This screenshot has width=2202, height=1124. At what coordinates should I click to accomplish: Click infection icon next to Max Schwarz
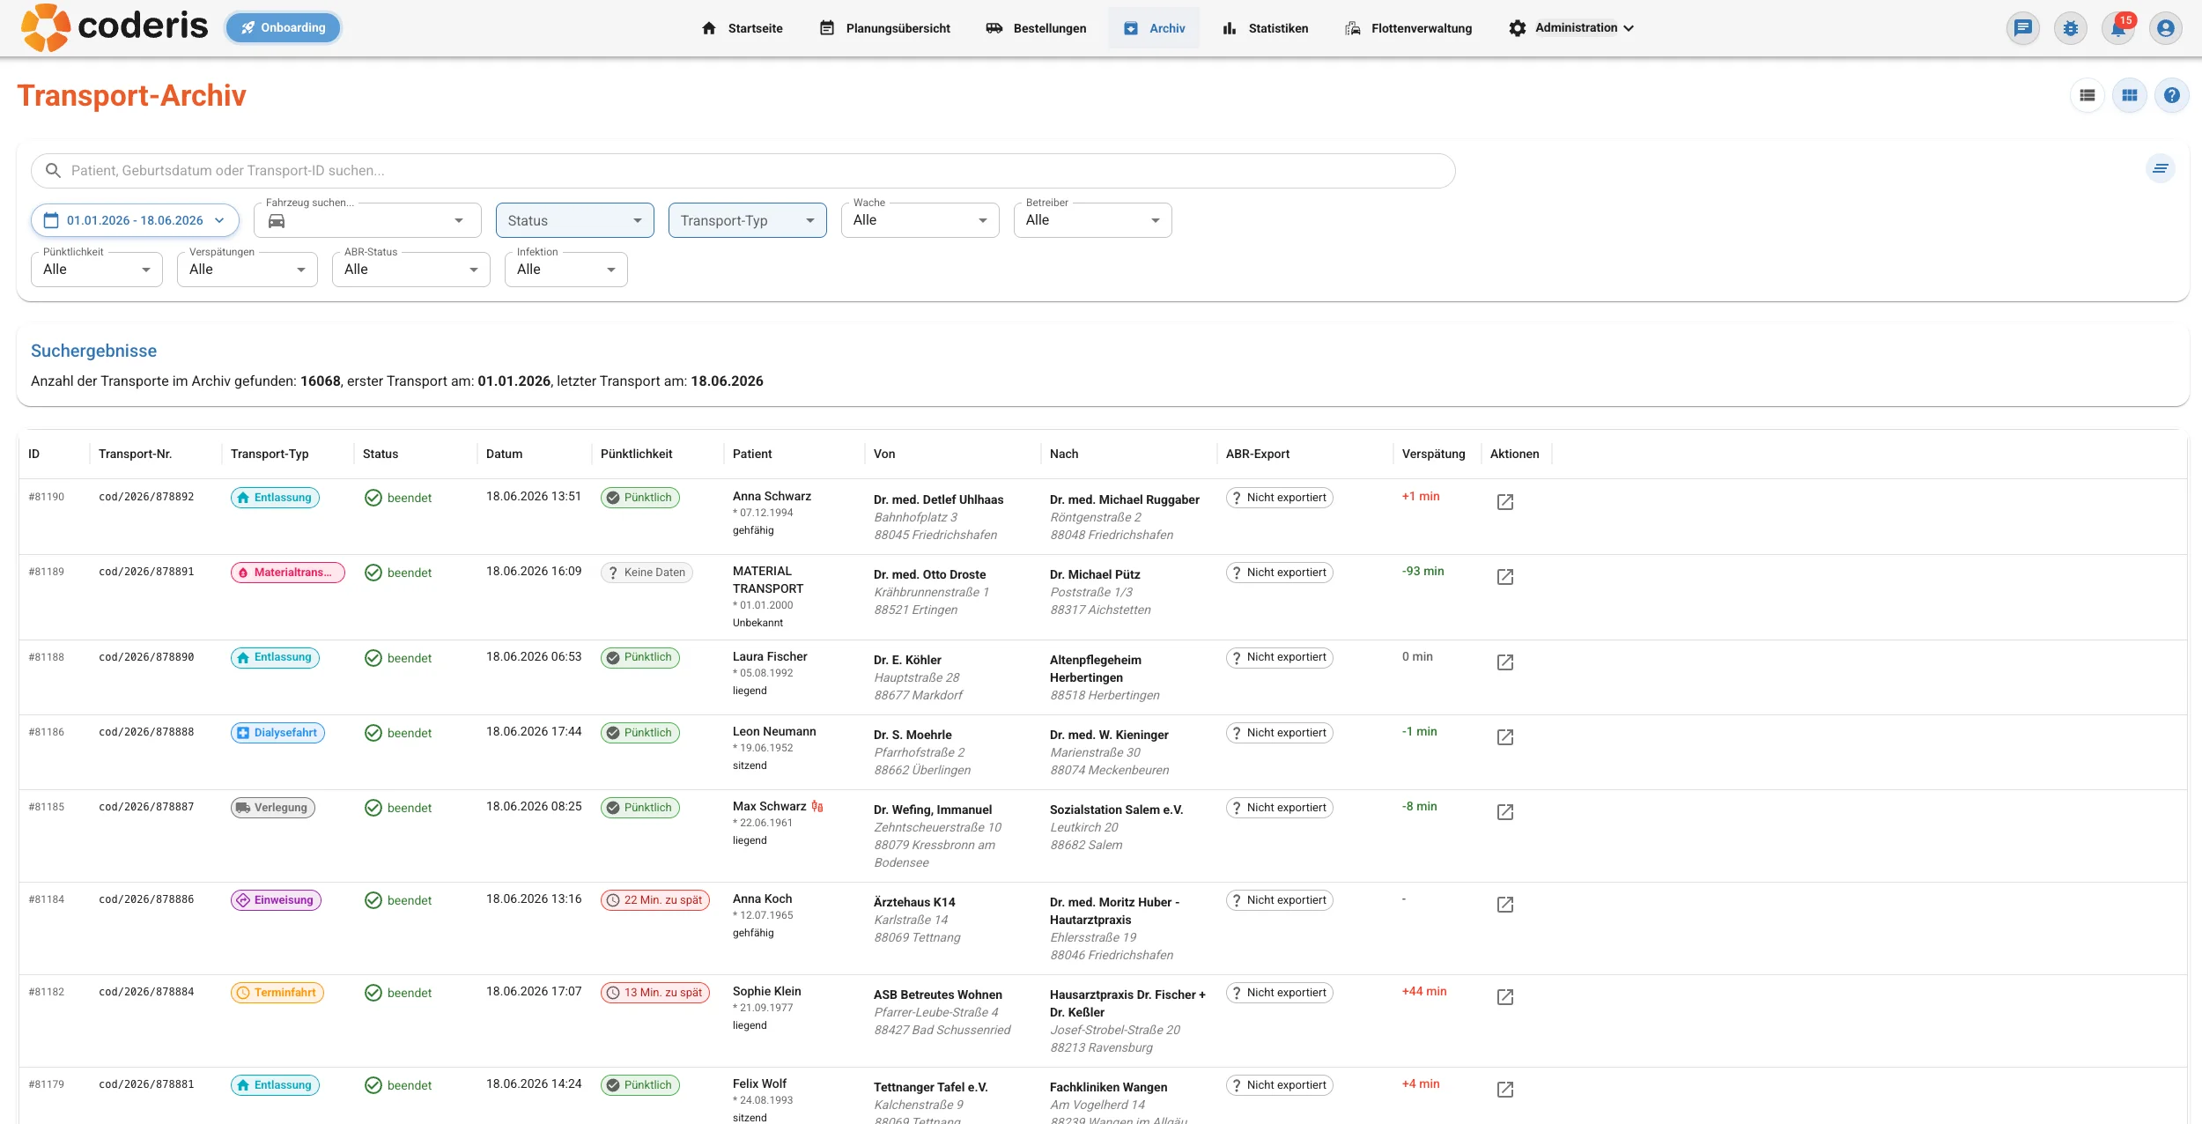(817, 806)
